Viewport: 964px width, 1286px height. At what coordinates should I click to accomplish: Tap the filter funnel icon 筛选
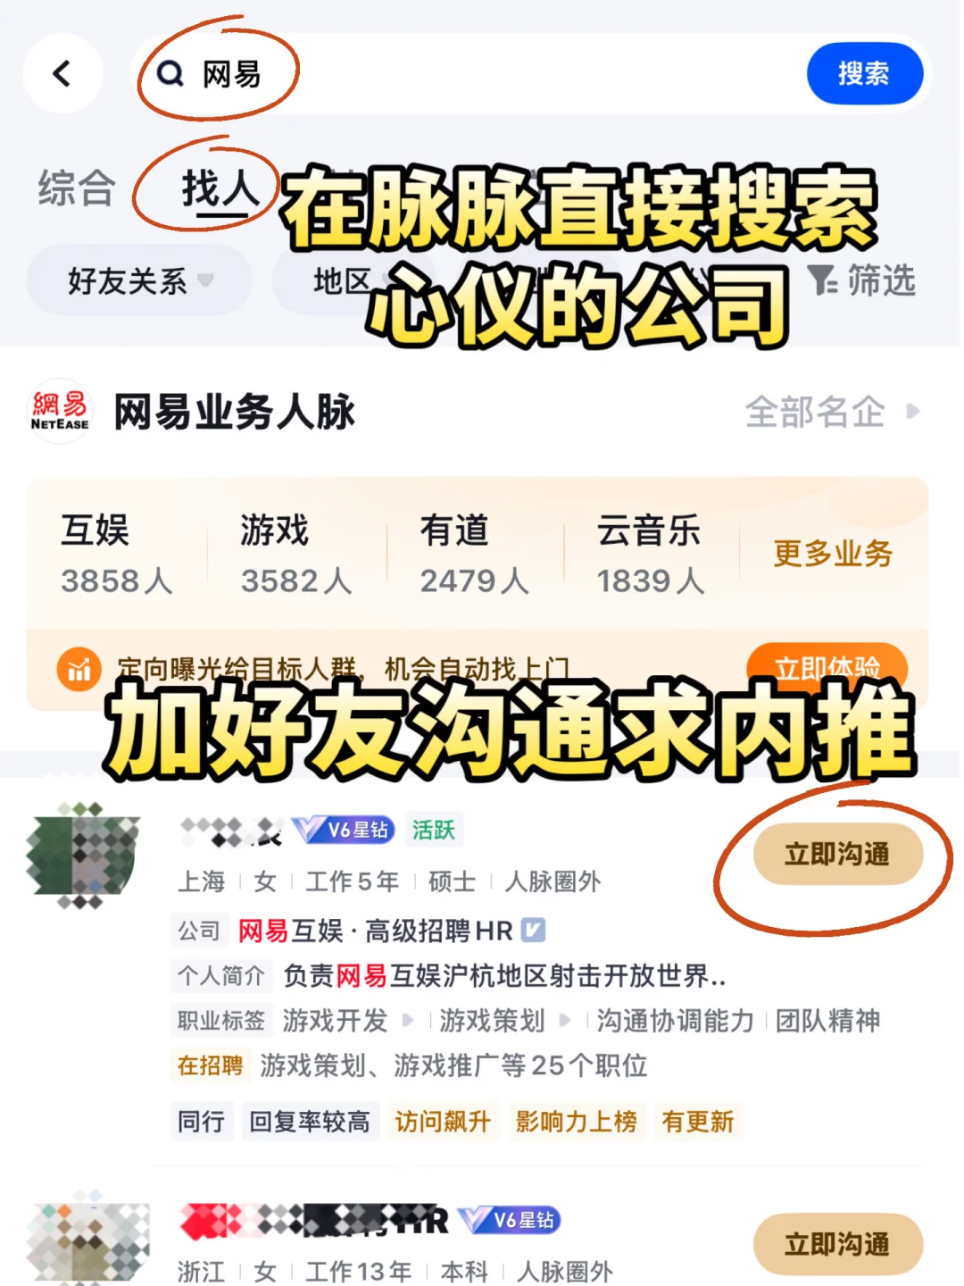pyautogui.click(x=822, y=280)
